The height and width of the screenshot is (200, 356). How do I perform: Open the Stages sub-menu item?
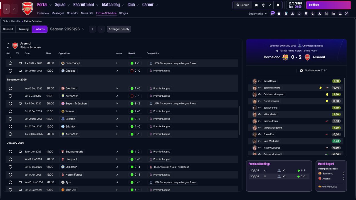(x=123, y=13)
